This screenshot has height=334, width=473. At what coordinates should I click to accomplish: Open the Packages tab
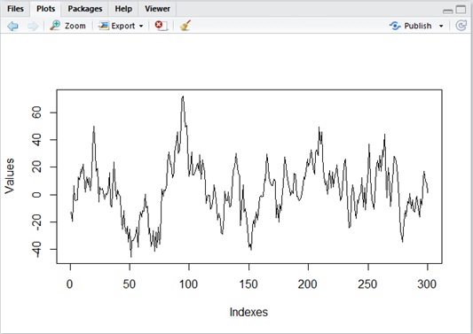pos(85,9)
